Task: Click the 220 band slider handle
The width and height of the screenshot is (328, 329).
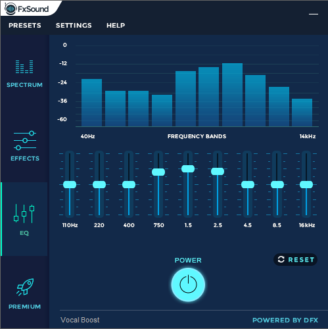Action: 99,185
